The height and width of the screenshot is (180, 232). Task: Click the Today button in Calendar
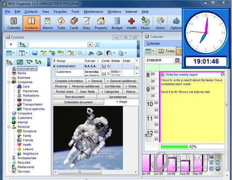[x=167, y=51]
